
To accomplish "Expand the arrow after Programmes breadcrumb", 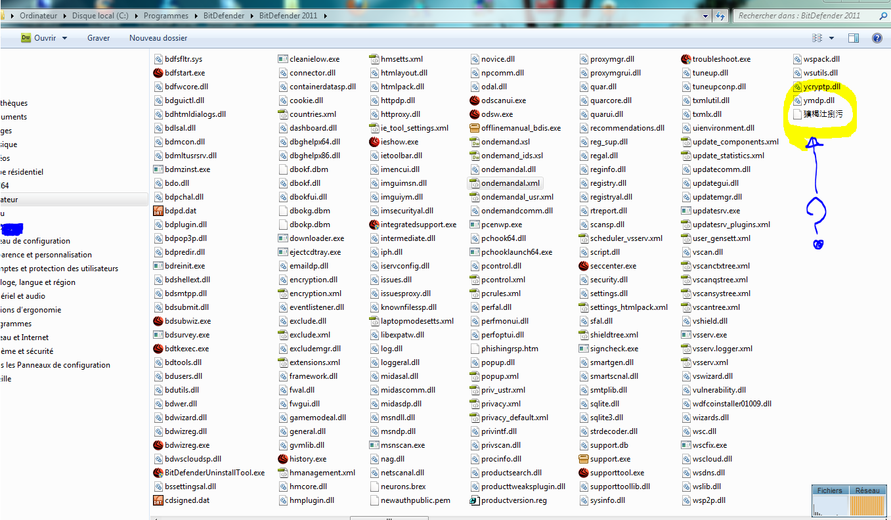I will pos(196,16).
